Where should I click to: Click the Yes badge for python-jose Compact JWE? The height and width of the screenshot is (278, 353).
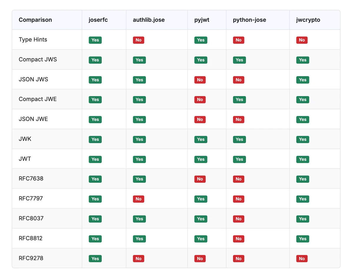239,100
